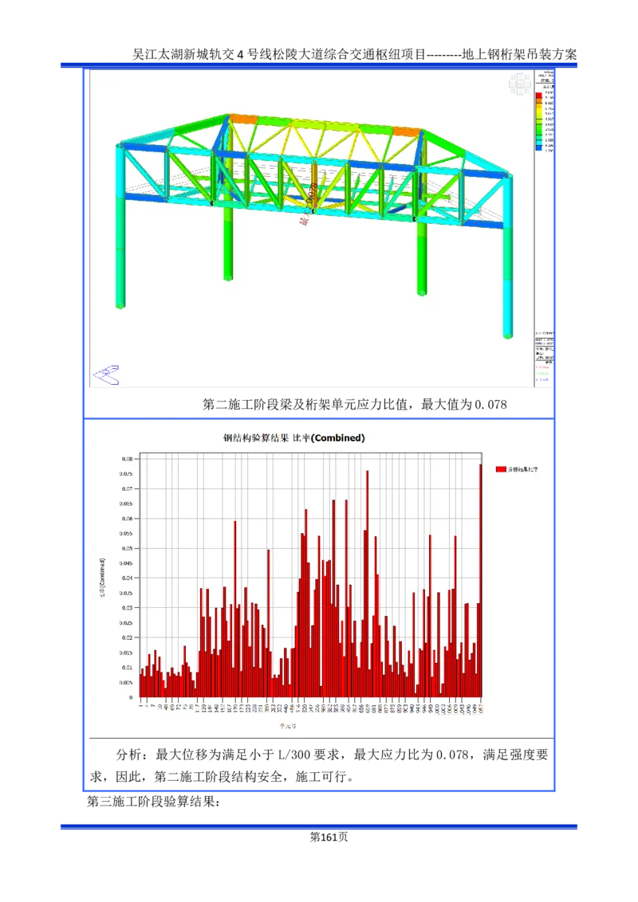This screenshot has height=902, width=638.
Task: Pick the blue color at the bottom of the contour legend
Action: click(x=539, y=147)
